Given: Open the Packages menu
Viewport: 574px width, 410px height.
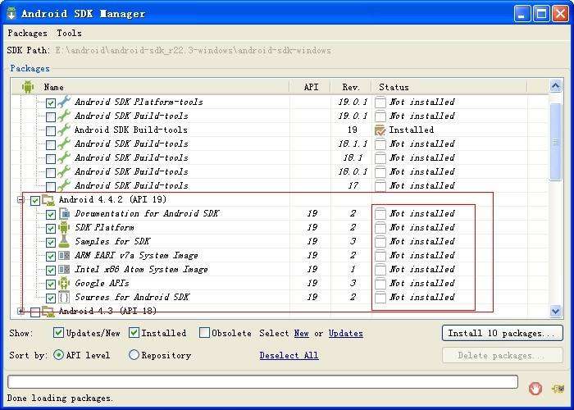Looking at the screenshot, I should (27, 33).
